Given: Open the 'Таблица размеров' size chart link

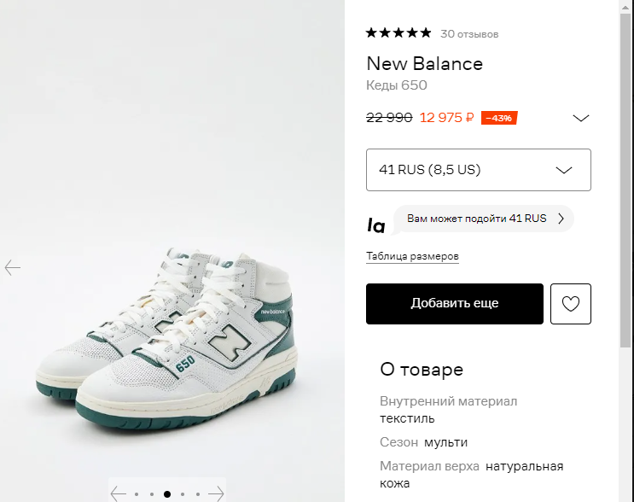Looking at the screenshot, I should 412,256.
